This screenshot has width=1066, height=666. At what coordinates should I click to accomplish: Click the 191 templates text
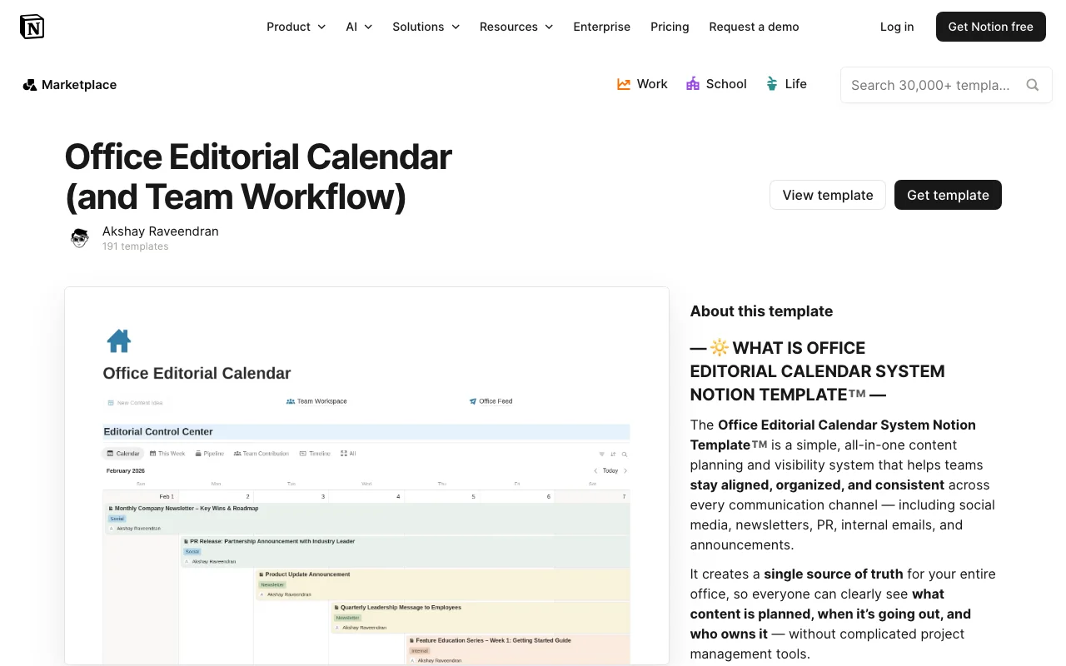coord(135,246)
